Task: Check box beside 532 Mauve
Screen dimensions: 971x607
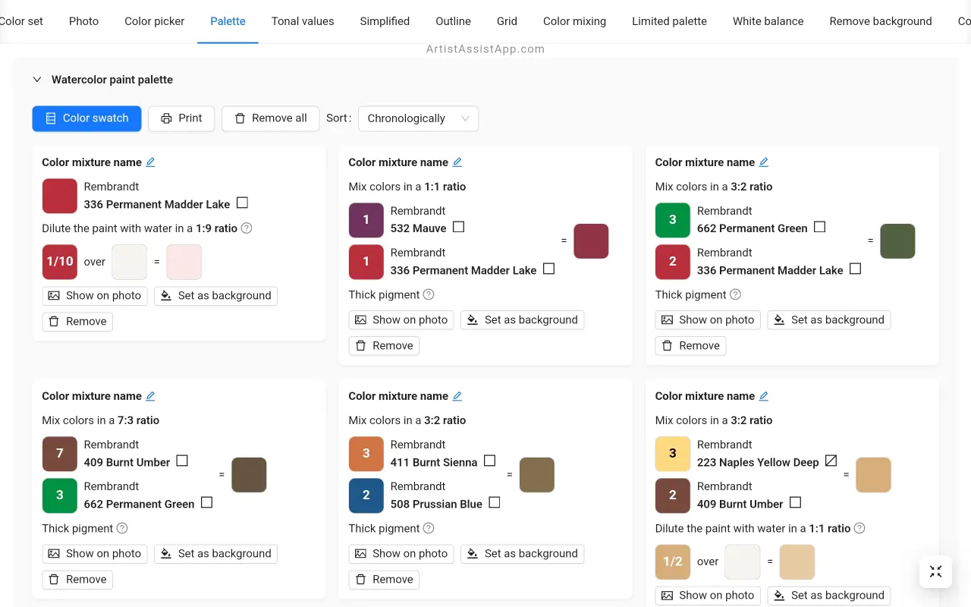Action: [458, 227]
